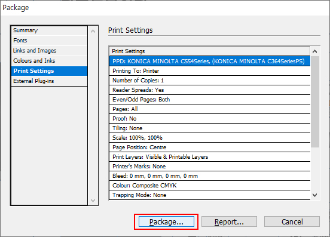Select 'Tiling: None' row
Screen dimensions: 330x237
(210, 128)
